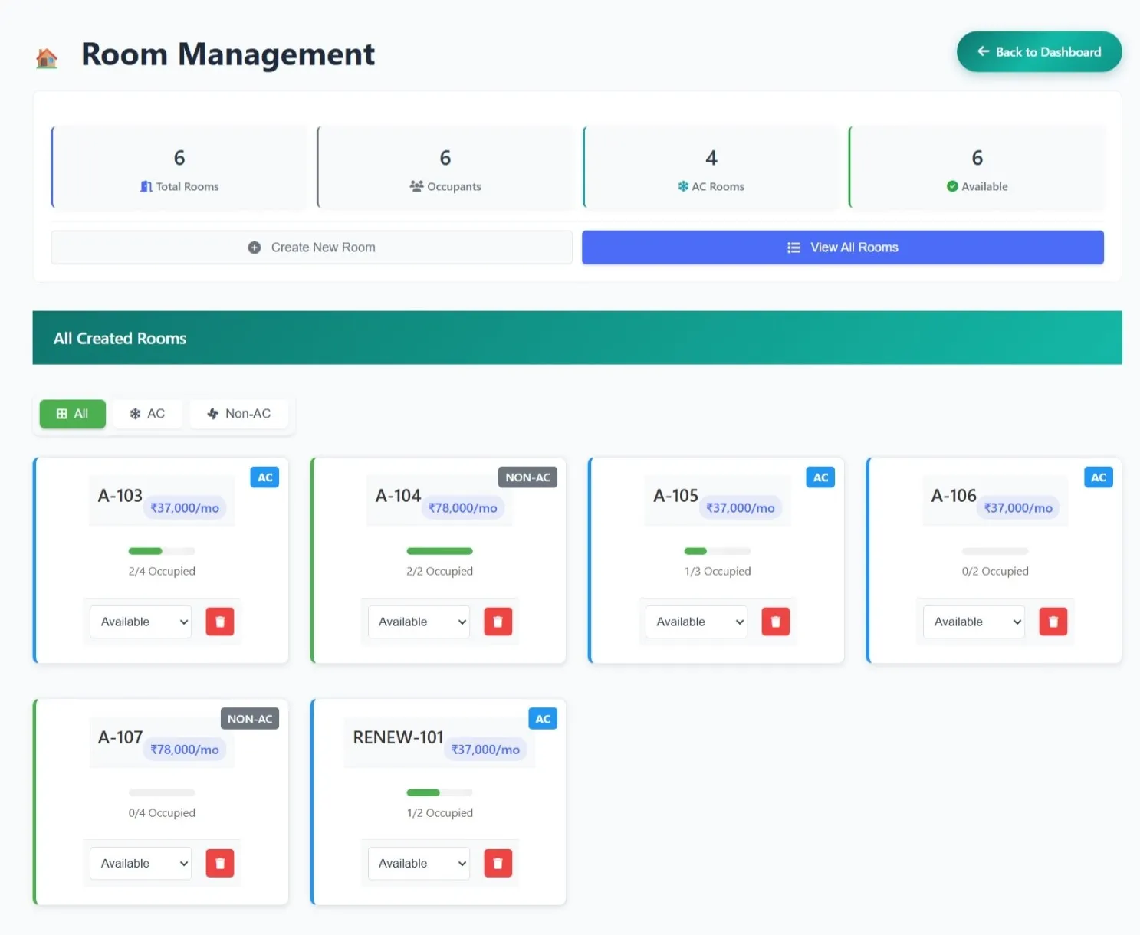The height and width of the screenshot is (935, 1140).
Task: Open the Available status dropdown for A-103
Action: click(x=140, y=622)
